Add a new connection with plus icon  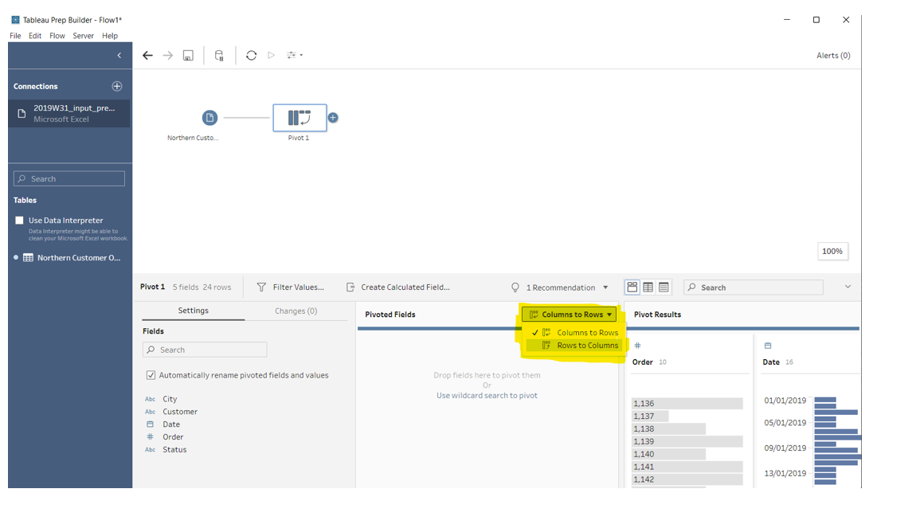click(117, 86)
